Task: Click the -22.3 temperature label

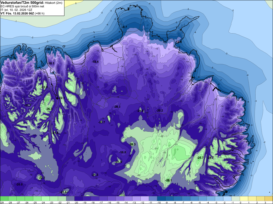Action: click(x=41, y=178)
